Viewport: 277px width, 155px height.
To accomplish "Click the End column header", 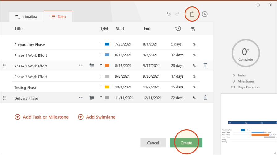I will tap(147, 29).
